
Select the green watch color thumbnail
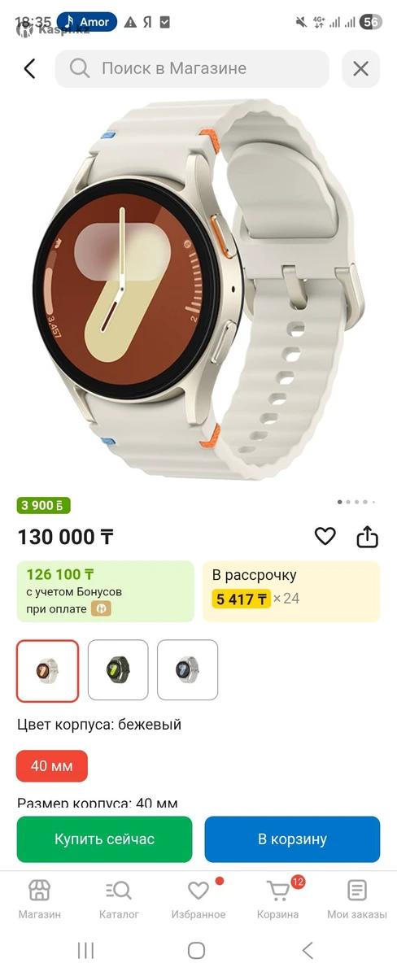click(x=118, y=670)
